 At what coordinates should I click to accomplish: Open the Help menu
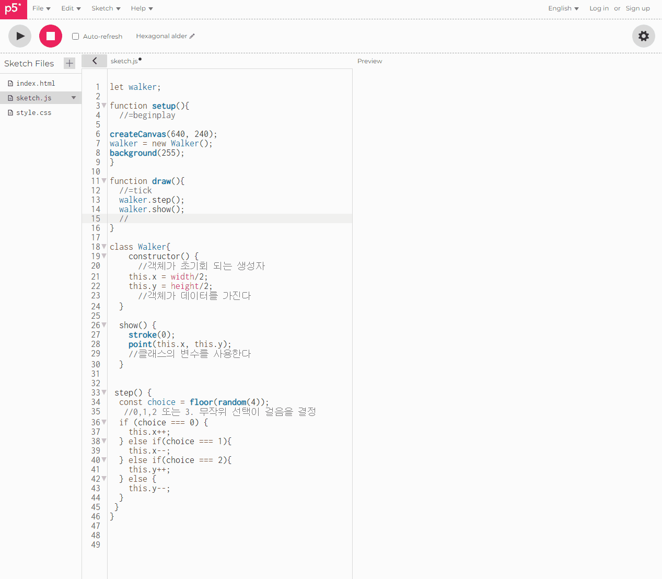click(142, 8)
